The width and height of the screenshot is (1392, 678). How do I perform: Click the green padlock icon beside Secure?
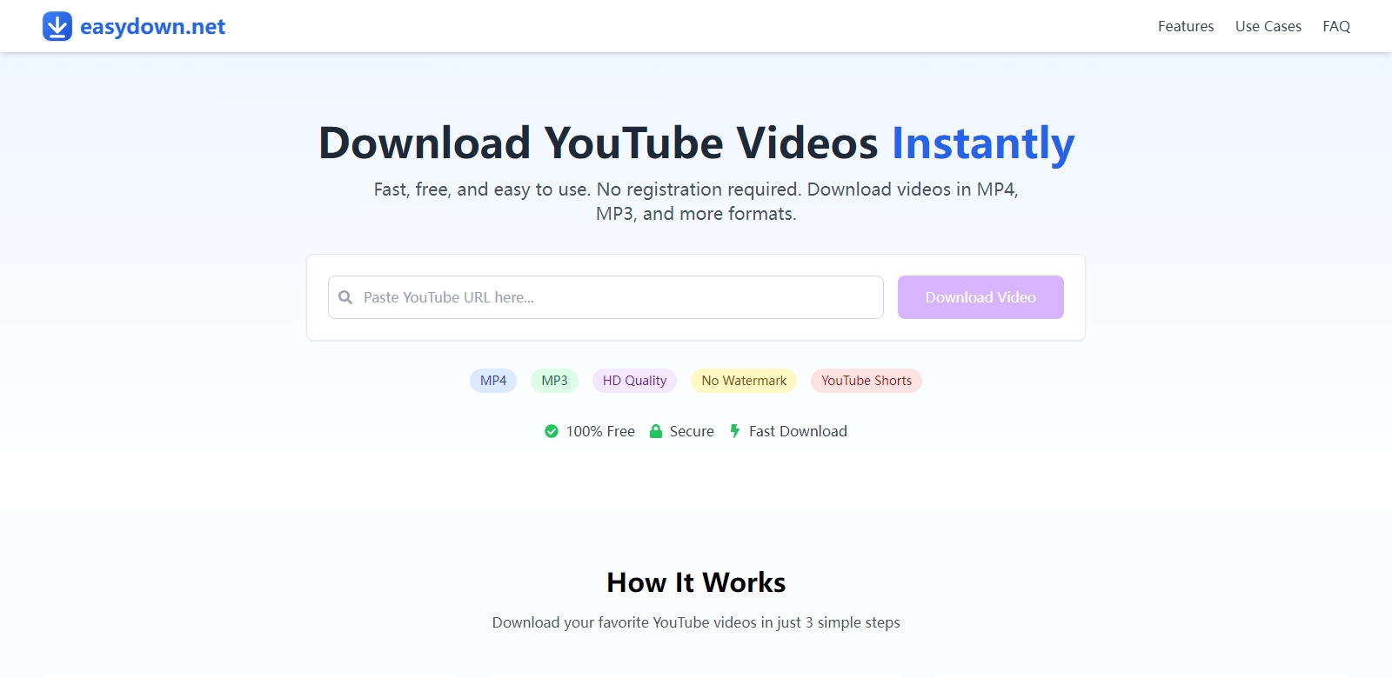click(656, 431)
